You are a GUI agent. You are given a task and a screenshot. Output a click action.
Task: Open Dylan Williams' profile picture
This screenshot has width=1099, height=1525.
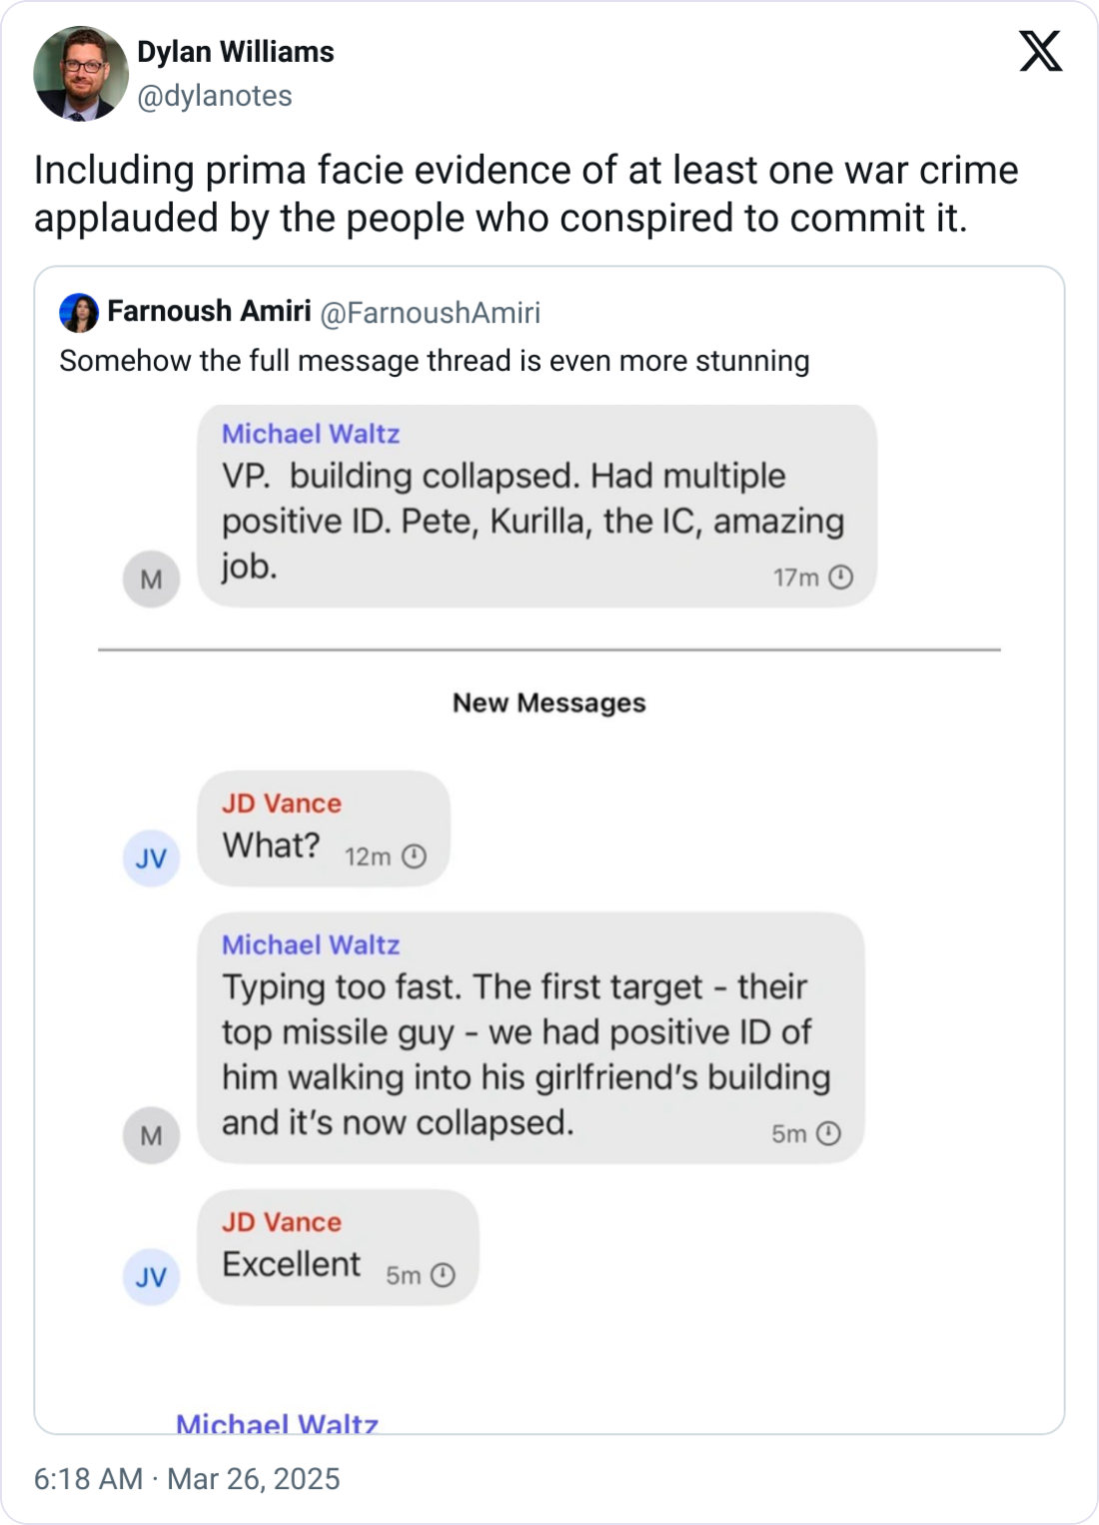(x=81, y=74)
